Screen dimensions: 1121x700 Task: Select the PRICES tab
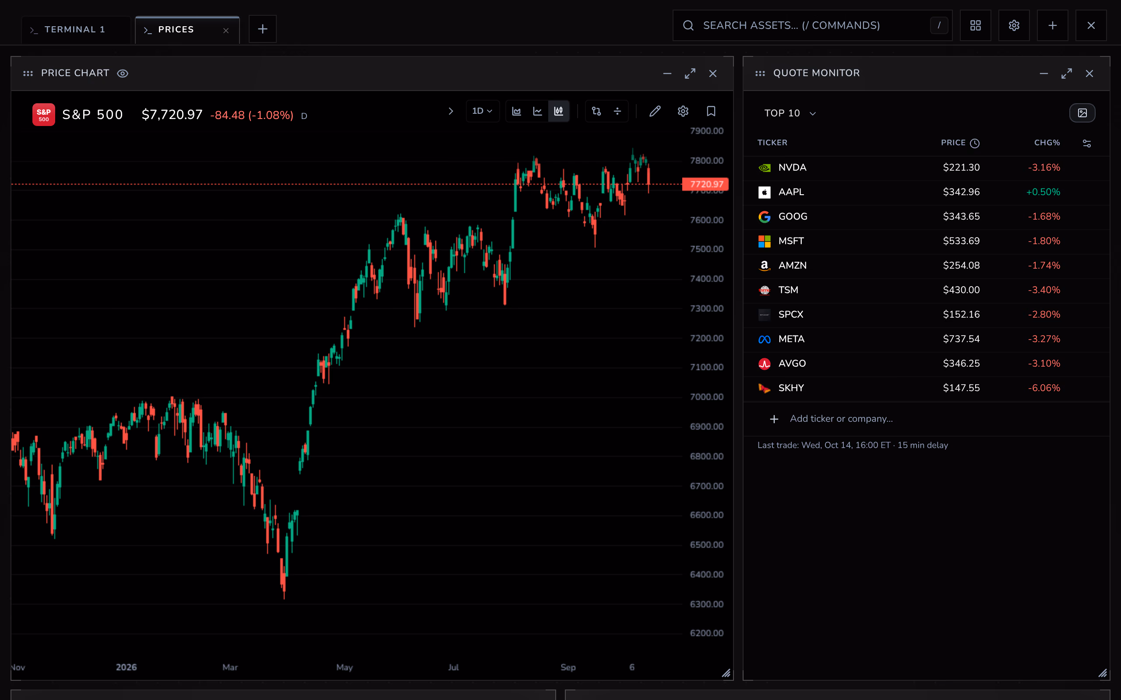pos(187,30)
